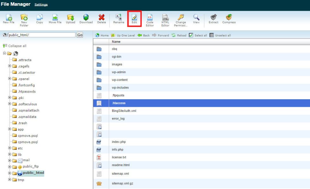Select .cl.selector folder in tree
The width and height of the screenshot is (310, 189).
24,72
